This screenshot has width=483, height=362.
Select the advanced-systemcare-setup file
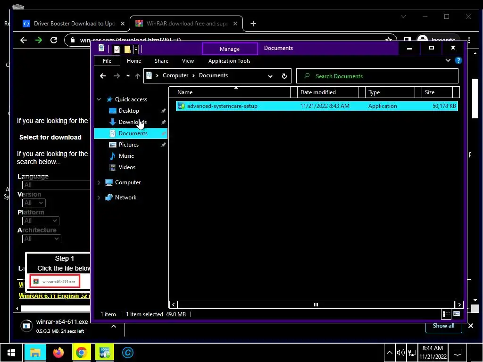316,106
